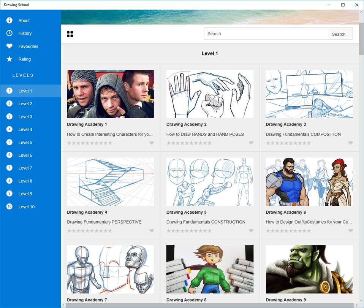Viewport: 364px width, 308px height.
Task: Click the Level 10 number badge
Action: point(9,206)
